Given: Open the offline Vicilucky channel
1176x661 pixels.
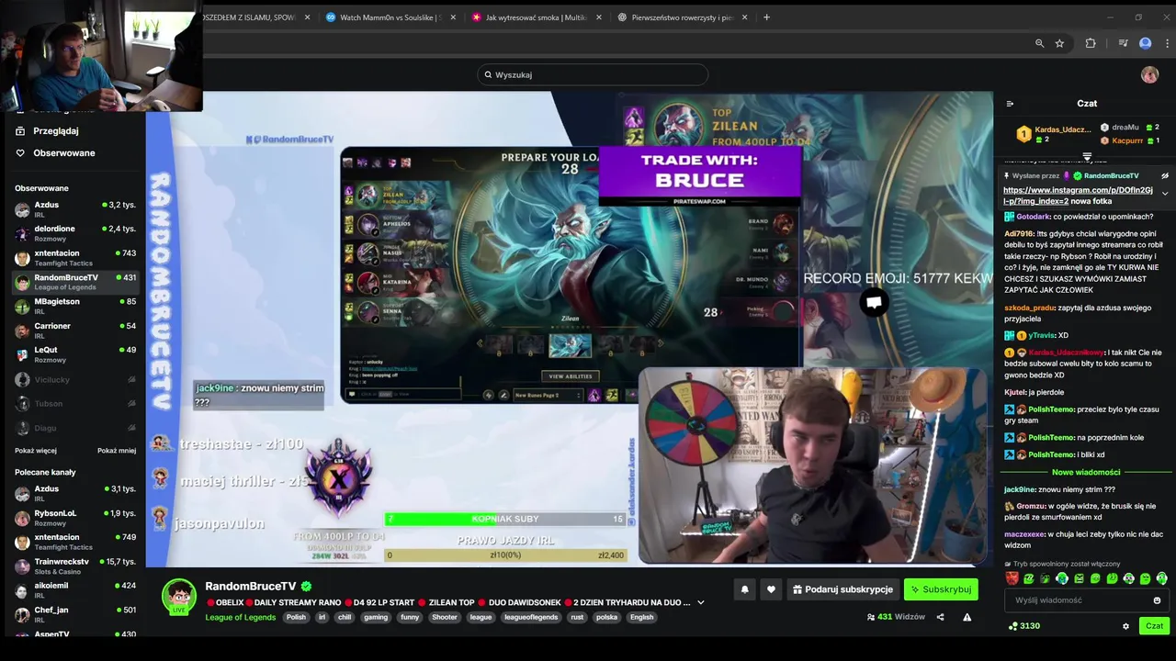Looking at the screenshot, I should click(75, 379).
